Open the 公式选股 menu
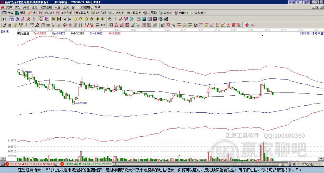Screen dimensions: 324x173 point(46,7)
